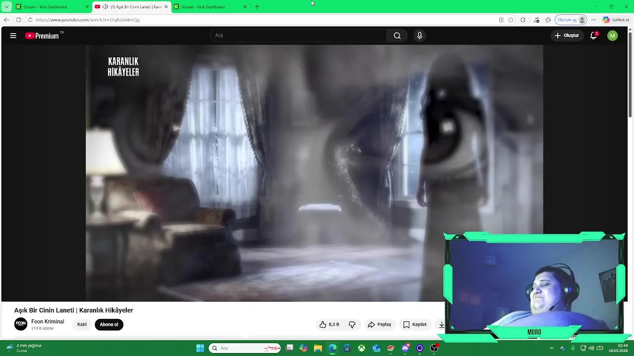634x356 pixels.
Task: Save video using the Kaydet button
Action: [x=415, y=324]
